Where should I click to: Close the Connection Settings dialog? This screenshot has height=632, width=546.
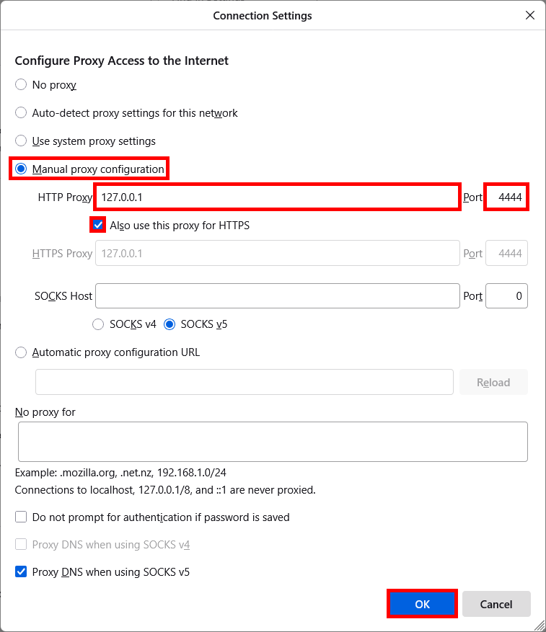point(529,15)
